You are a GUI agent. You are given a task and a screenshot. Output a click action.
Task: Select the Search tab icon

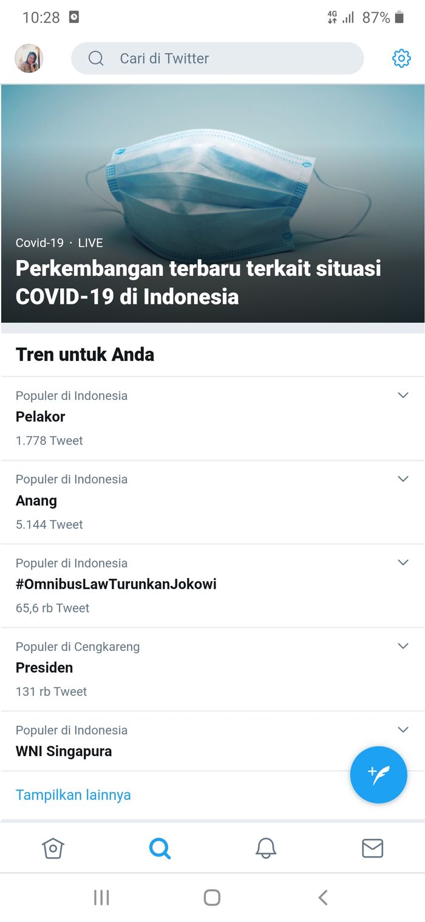[160, 848]
